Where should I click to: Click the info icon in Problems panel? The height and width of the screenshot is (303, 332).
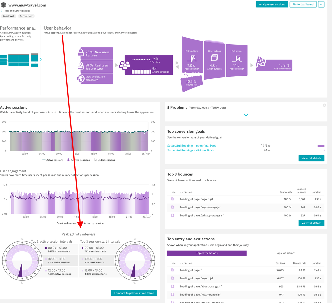tap(324, 105)
